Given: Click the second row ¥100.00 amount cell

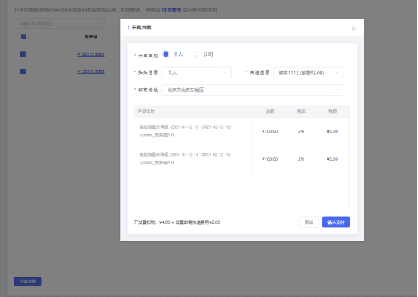Looking at the screenshot, I should [270, 159].
